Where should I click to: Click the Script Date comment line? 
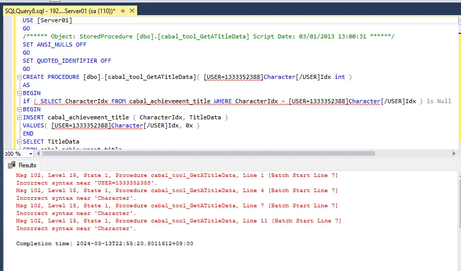click(x=208, y=36)
